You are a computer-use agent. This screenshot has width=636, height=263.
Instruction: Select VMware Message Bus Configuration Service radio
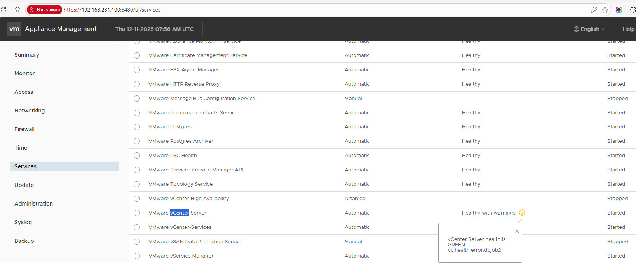[x=137, y=99]
